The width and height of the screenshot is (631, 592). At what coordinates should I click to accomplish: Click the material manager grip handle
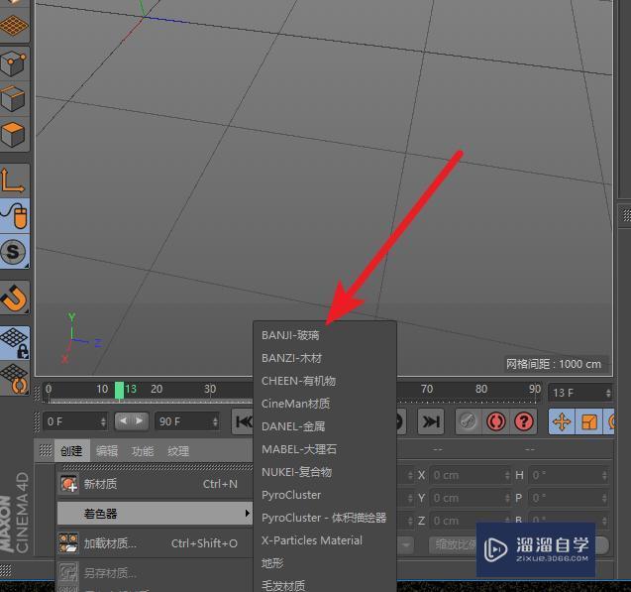click(46, 450)
